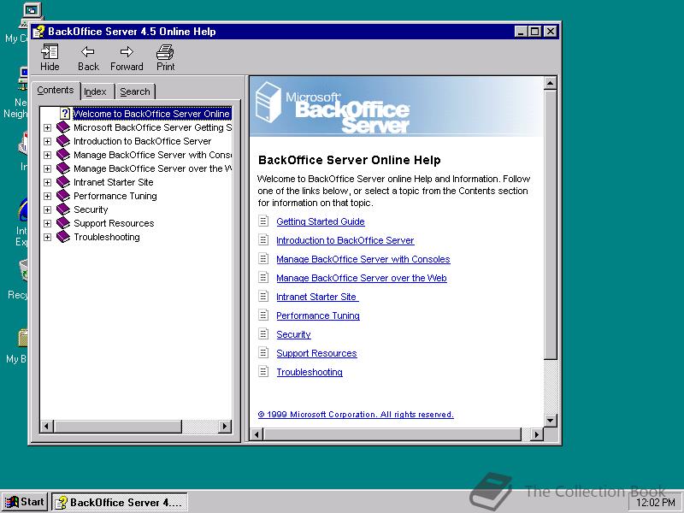Click the Hide toolbar icon
This screenshot has height=513, width=684.
click(50, 52)
